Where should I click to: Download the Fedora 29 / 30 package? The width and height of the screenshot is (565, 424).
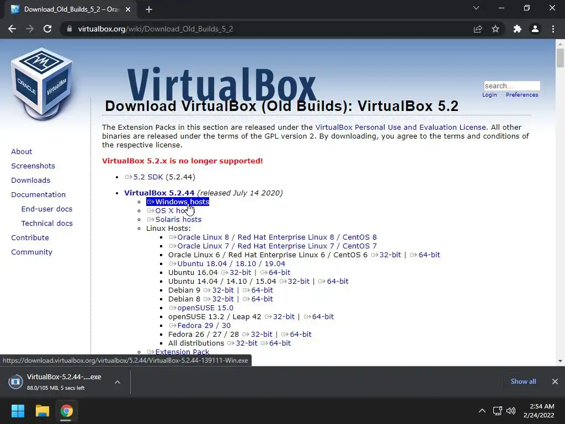click(x=200, y=326)
